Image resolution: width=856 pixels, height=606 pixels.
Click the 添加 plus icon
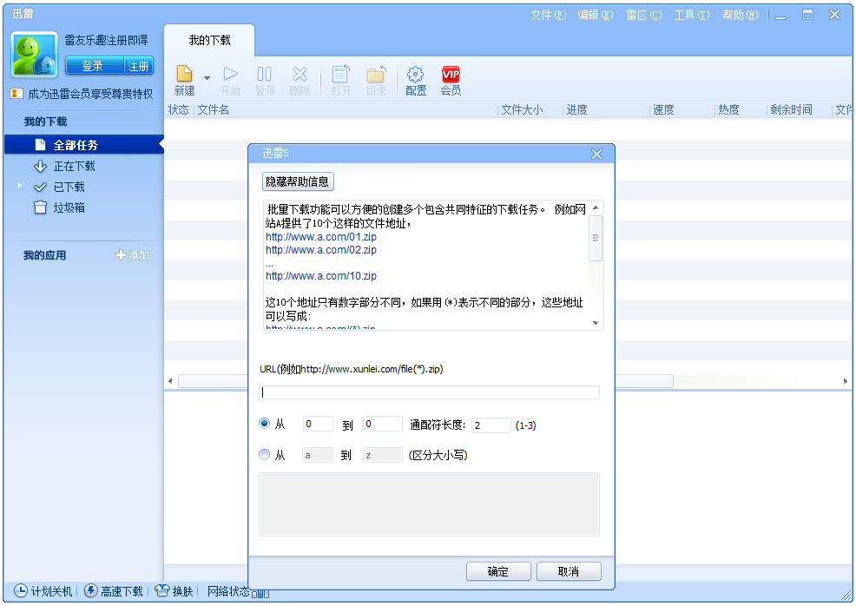(x=121, y=255)
